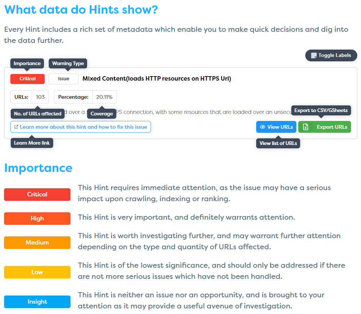The image size is (361, 314).
Task: Click the Medium importance swatch
Action: (x=37, y=243)
